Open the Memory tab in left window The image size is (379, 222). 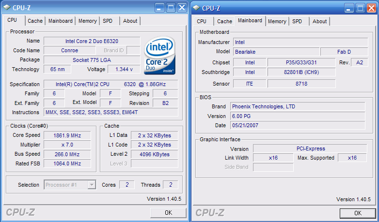coord(88,21)
